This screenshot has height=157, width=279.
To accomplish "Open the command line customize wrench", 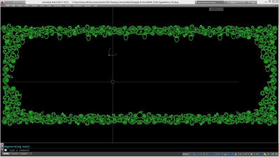I will coord(2,150).
